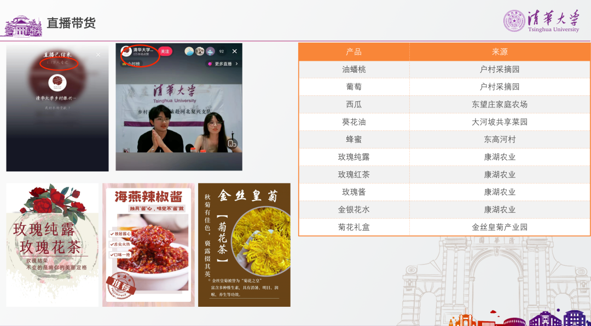This screenshot has width=591, height=326.
Task: Click 户村采摘园 in the 油蟠桃 row
Action: pos(500,70)
